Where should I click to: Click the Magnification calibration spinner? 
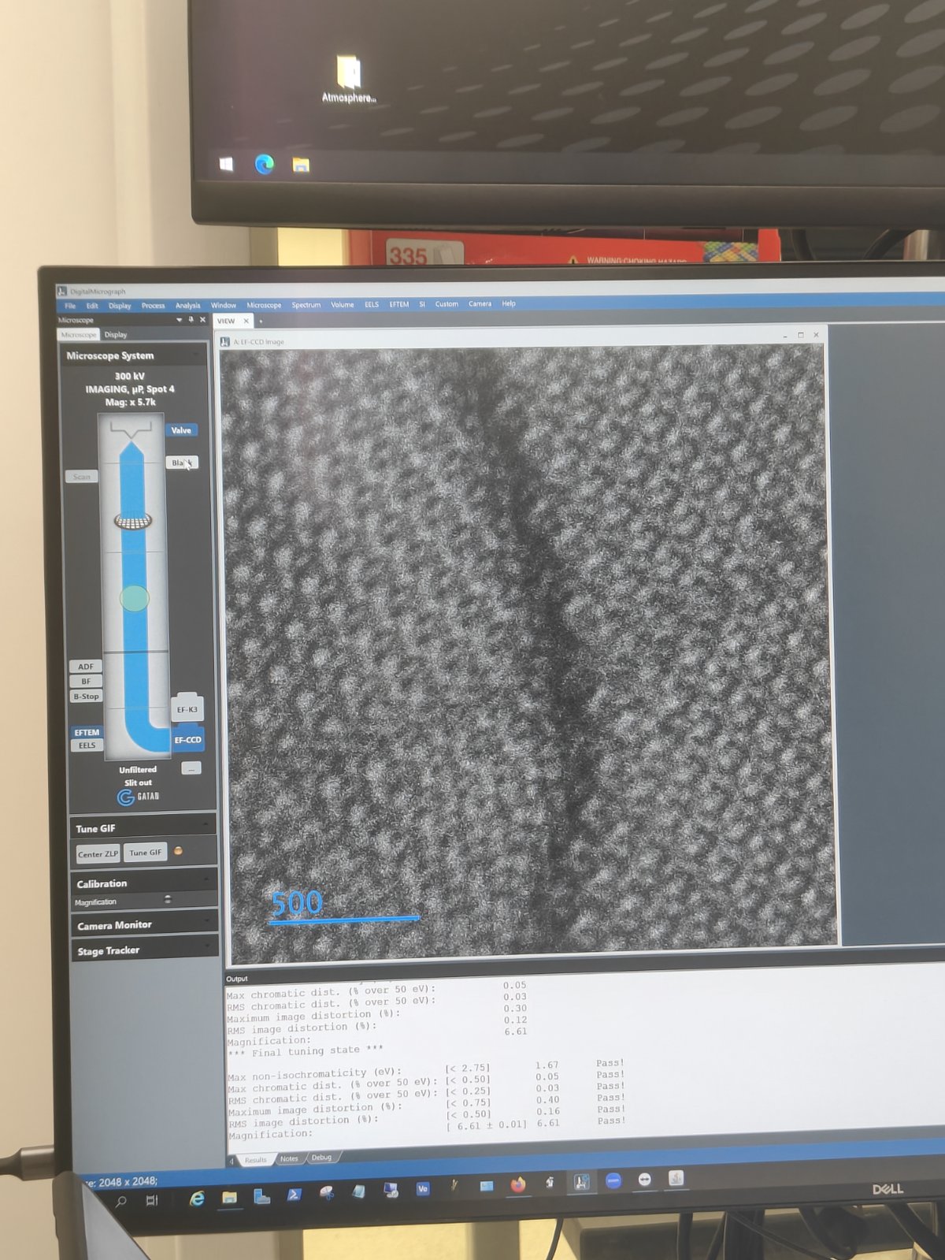167,899
